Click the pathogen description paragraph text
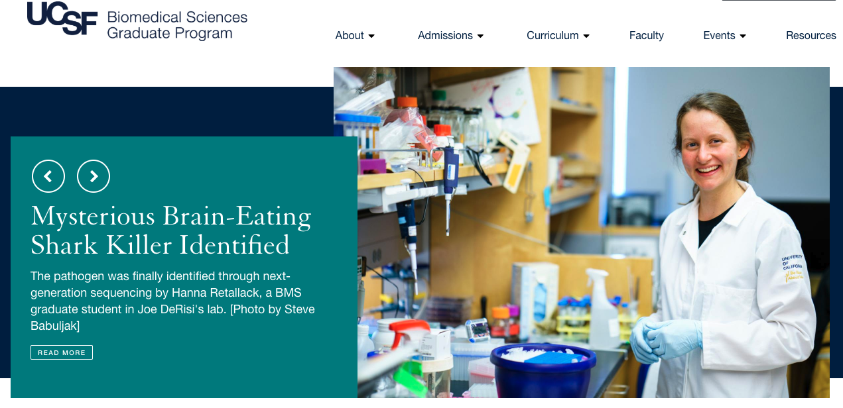Viewport: 843px width, 408px height. pyautogui.click(x=172, y=301)
